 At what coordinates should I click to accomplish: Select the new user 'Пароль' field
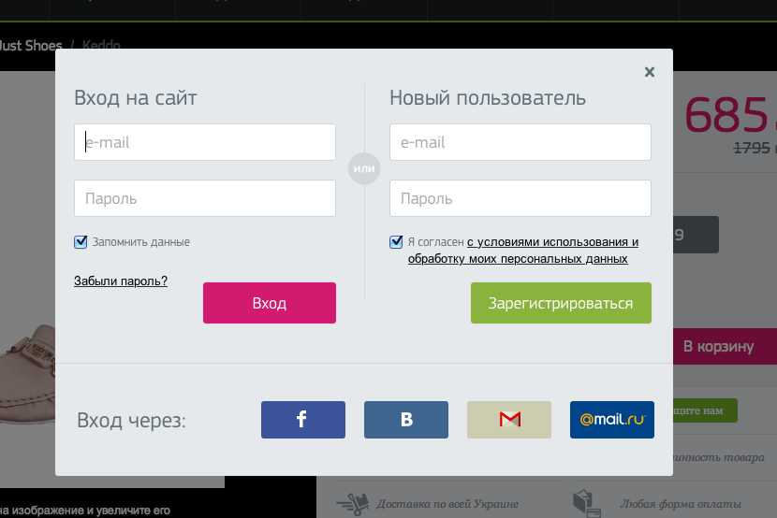(520, 198)
